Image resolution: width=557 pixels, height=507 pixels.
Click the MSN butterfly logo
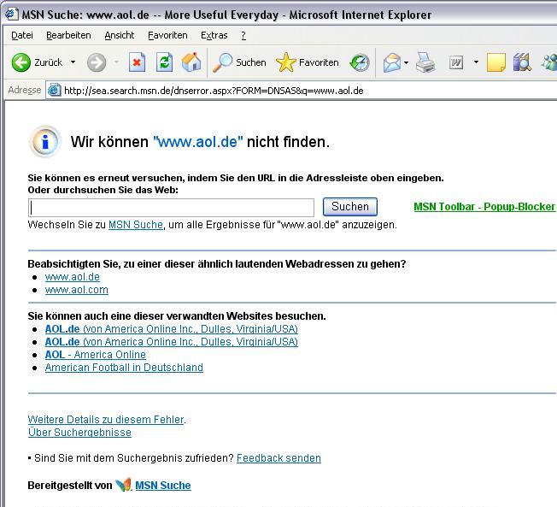(124, 485)
